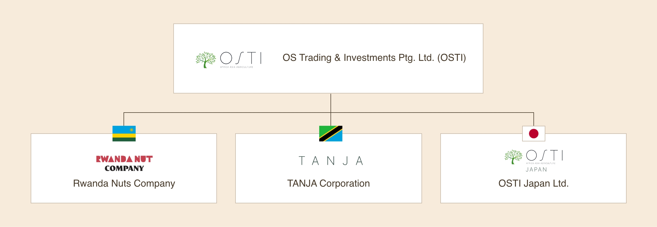Click the Rwanda flag icon

coord(124,133)
